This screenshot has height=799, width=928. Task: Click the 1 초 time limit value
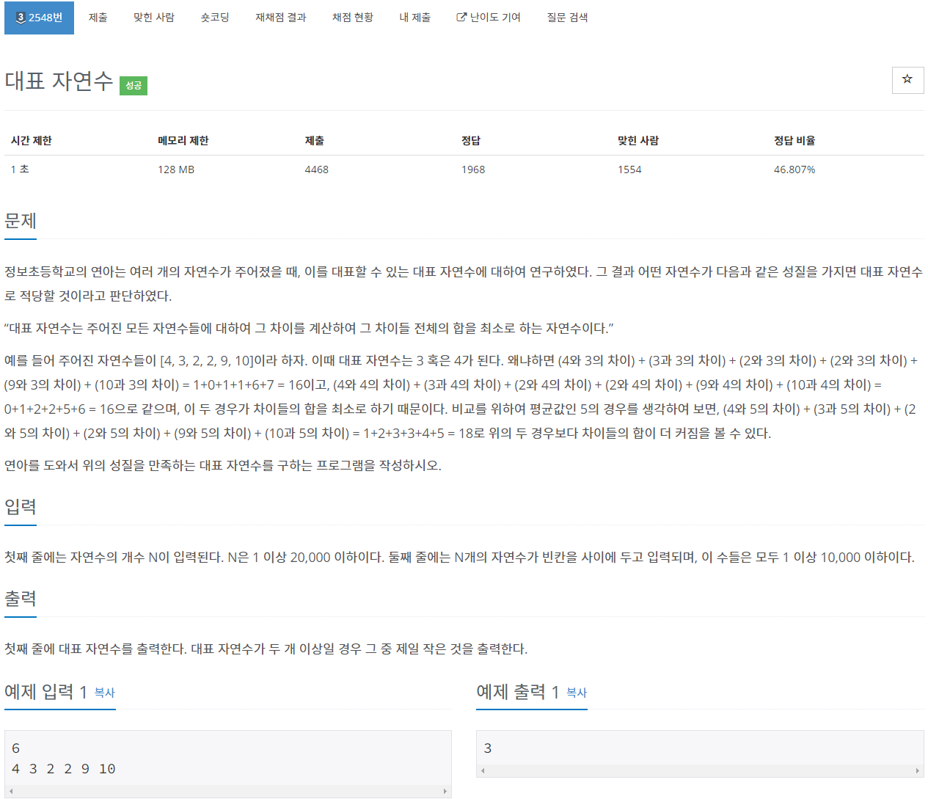coord(20,169)
